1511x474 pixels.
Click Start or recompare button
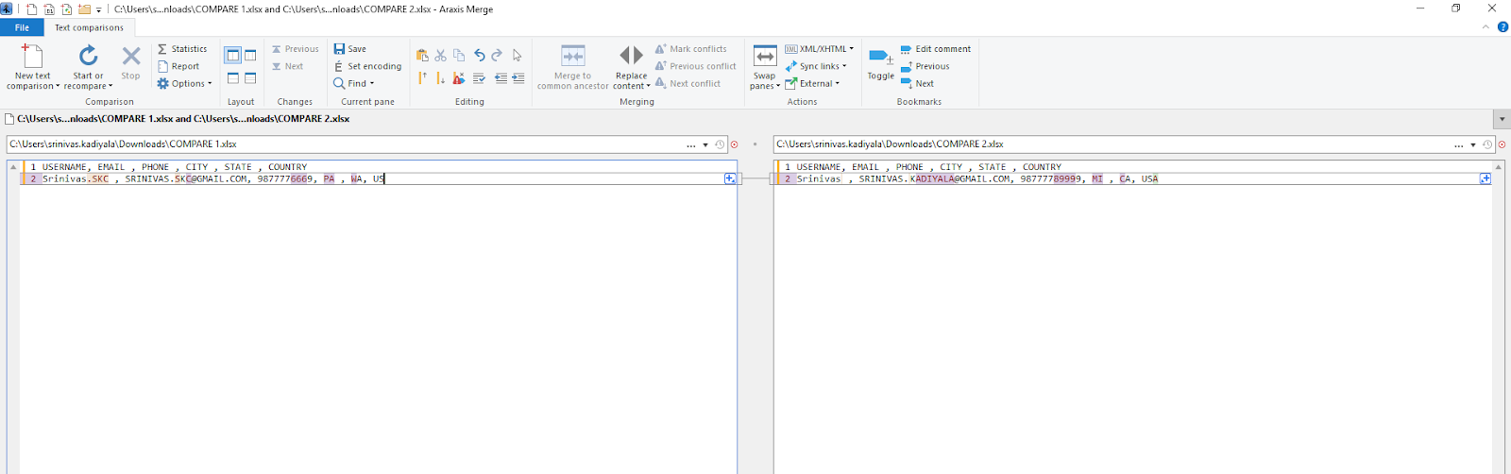88,66
